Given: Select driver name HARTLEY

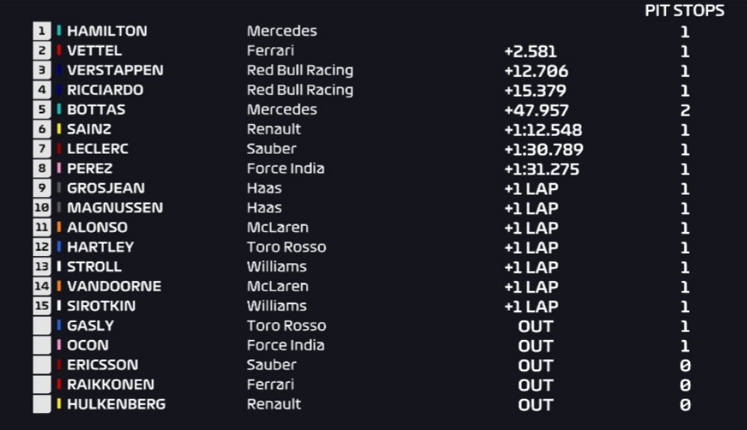Looking at the screenshot, I should point(100,247).
